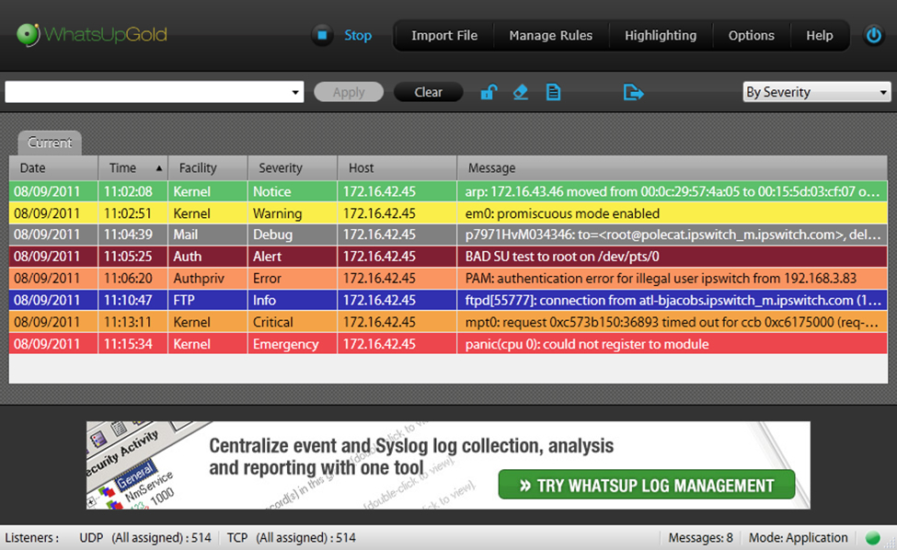
Task: Select the grey Debug severity cell
Action: [x=293, y=235]
